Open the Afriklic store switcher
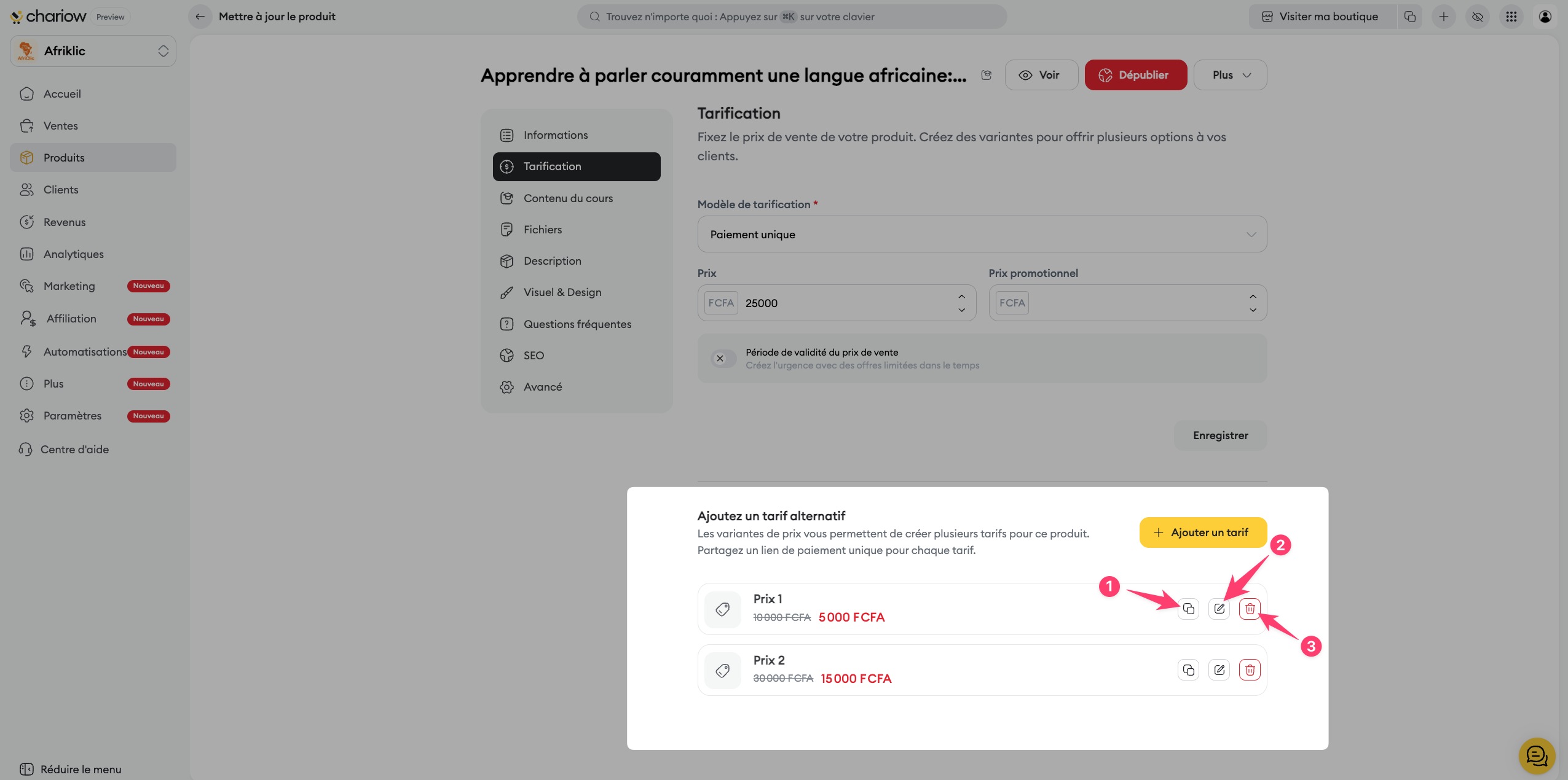This screenshot has height=780, width=1568. point(93,51)
